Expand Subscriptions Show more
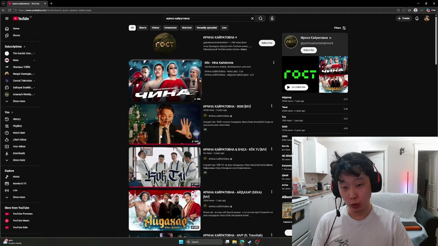 (19, 101)
